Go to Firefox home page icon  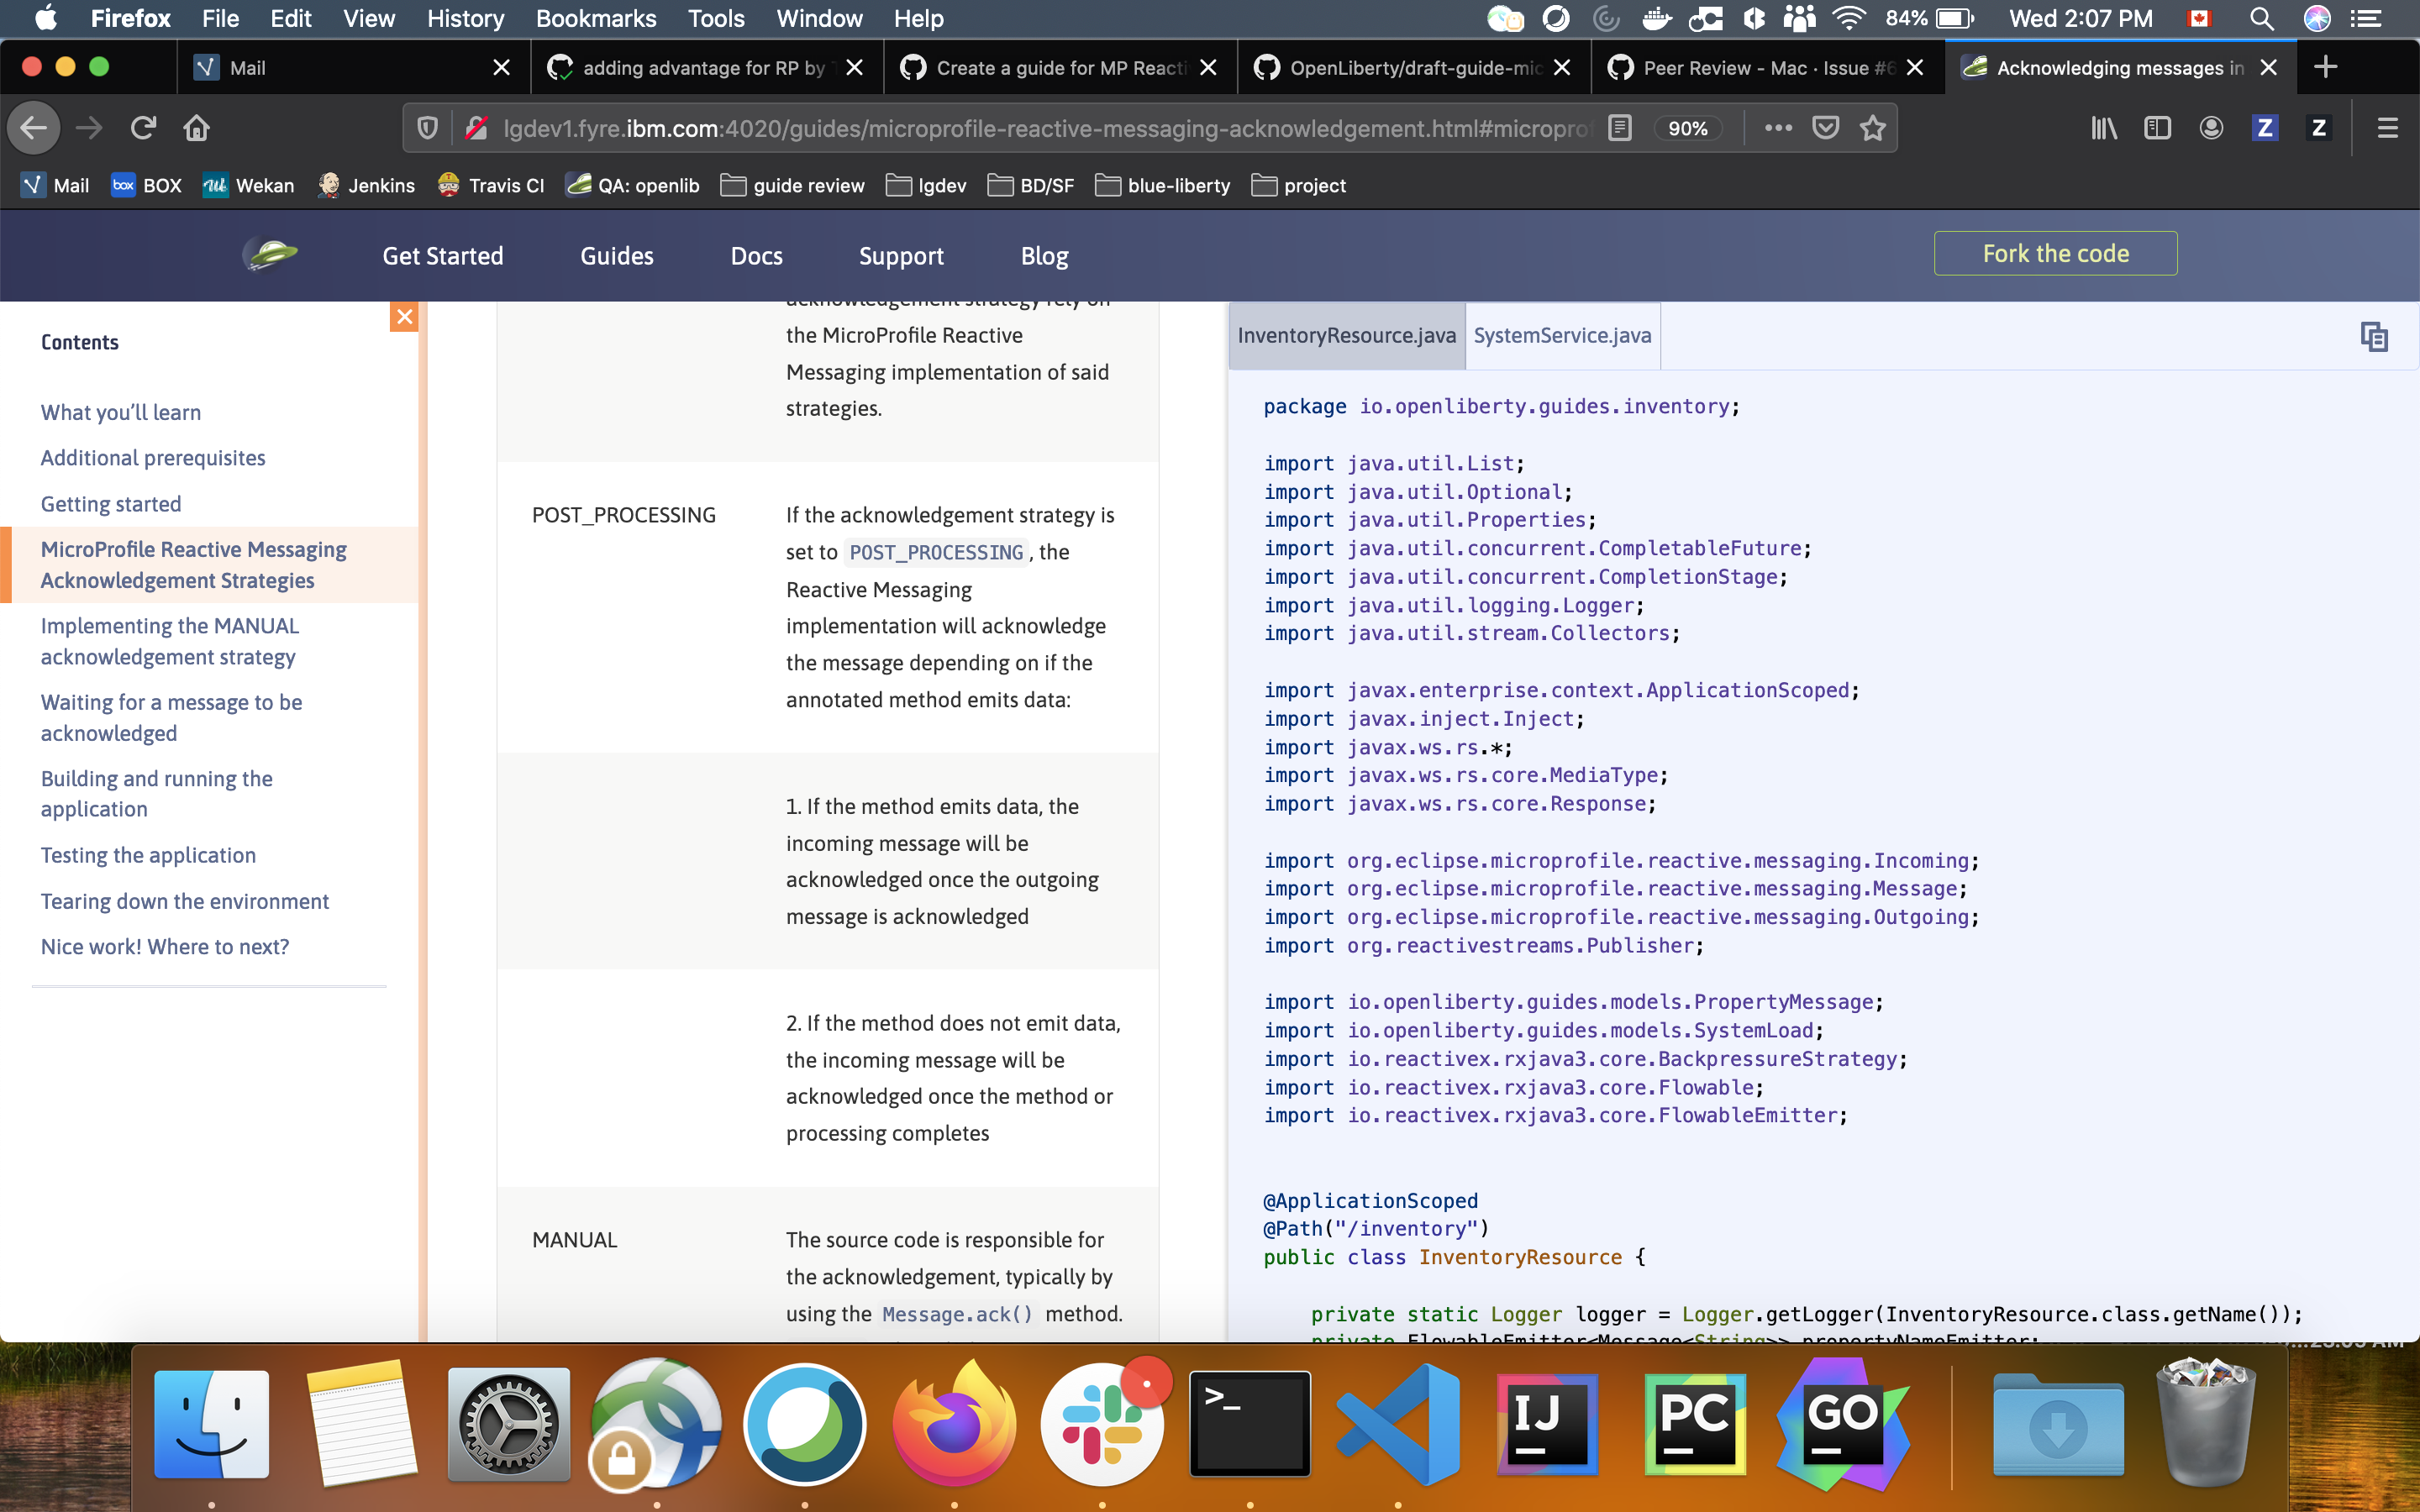tap(196, 128)
